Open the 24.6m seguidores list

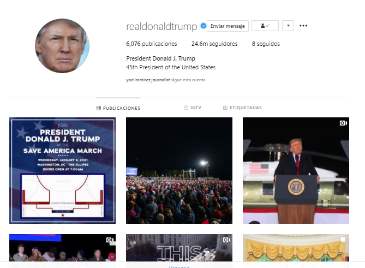coord(214,44)
